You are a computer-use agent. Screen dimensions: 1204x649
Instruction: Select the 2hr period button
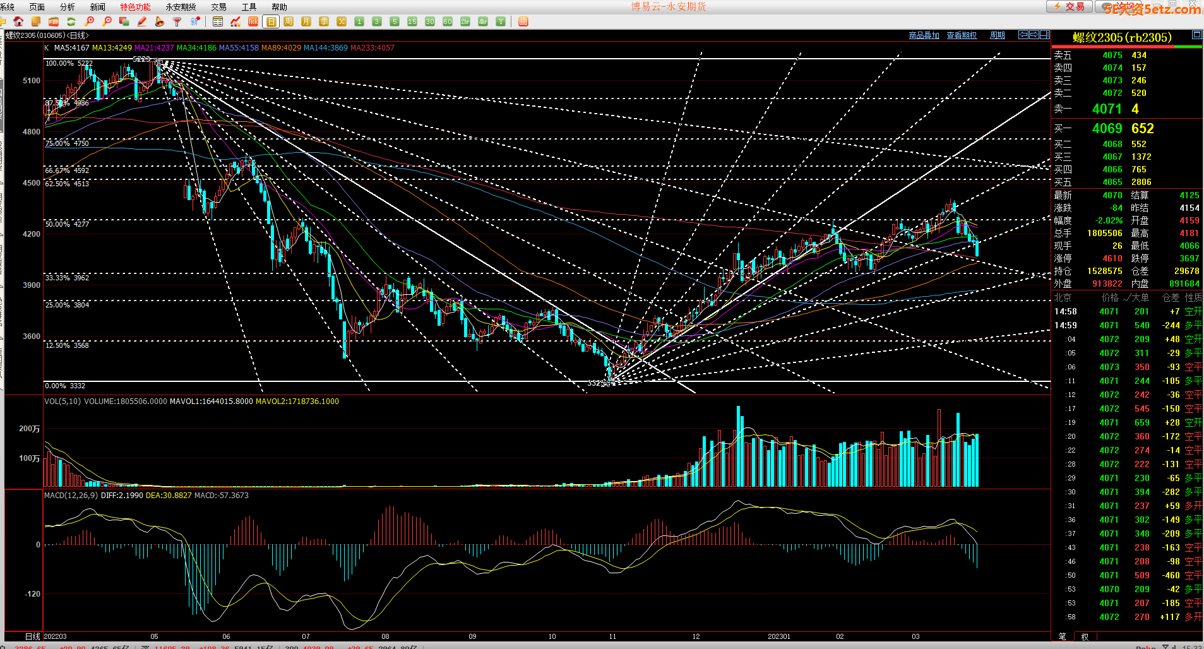(x=465, y=21)
